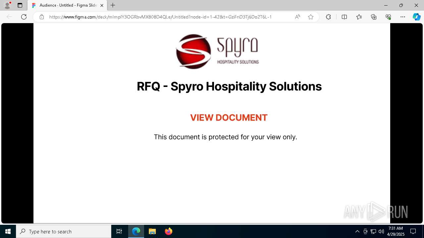Click the Spyro Hospitality Solutions logo
The width and height of the screenshot is (424, 238).
(217, 51)
